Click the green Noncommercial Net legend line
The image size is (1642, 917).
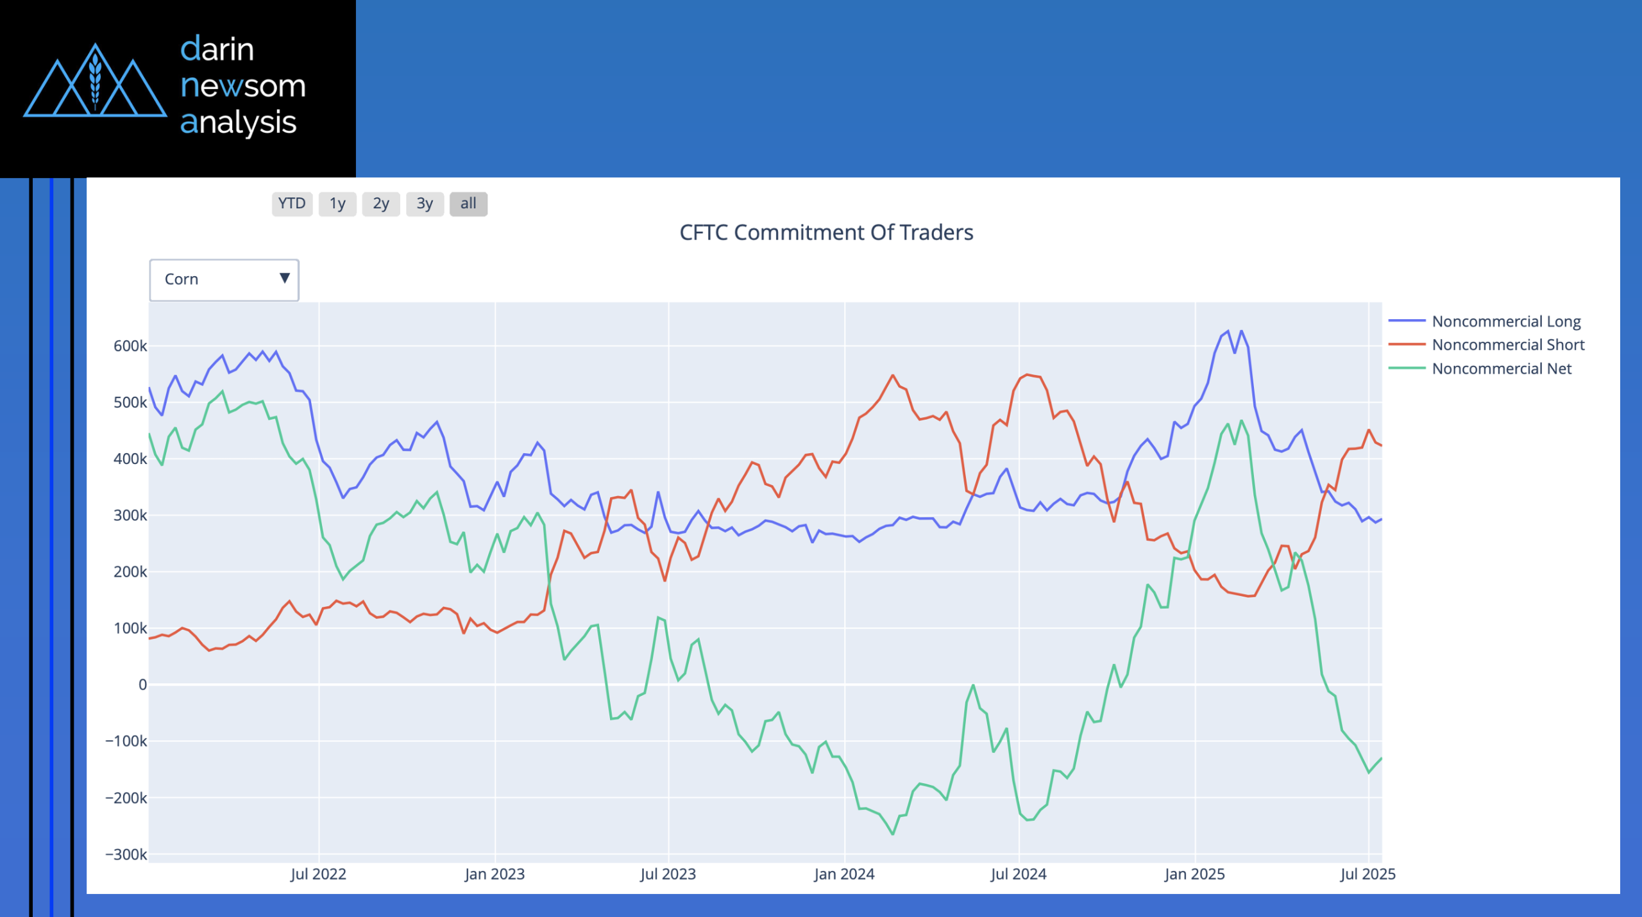click(1407, 368)
